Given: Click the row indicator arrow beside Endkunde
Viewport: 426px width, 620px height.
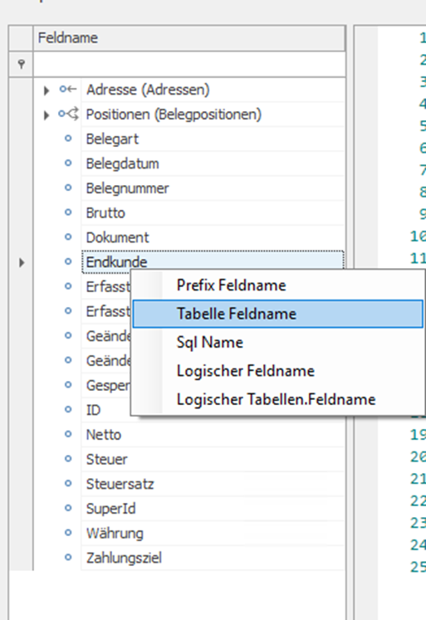Looking at the screenshot, I should [22, 262].
